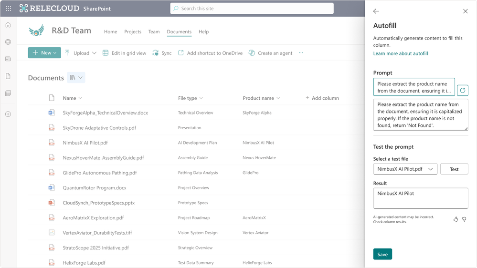This screenshot has height=268, width=477.
Task: Open the Team navigation tab
Action: coord(154,32)
